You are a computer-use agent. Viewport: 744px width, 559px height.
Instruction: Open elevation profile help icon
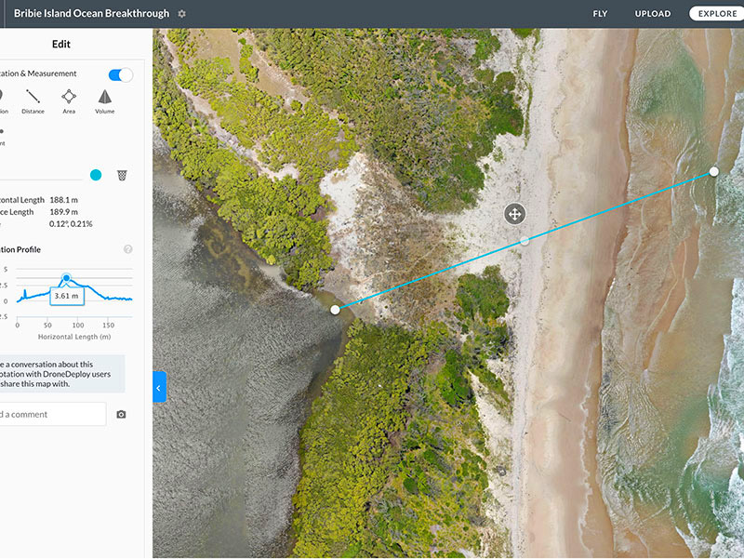pyautogui.click(x=128, y=249)
